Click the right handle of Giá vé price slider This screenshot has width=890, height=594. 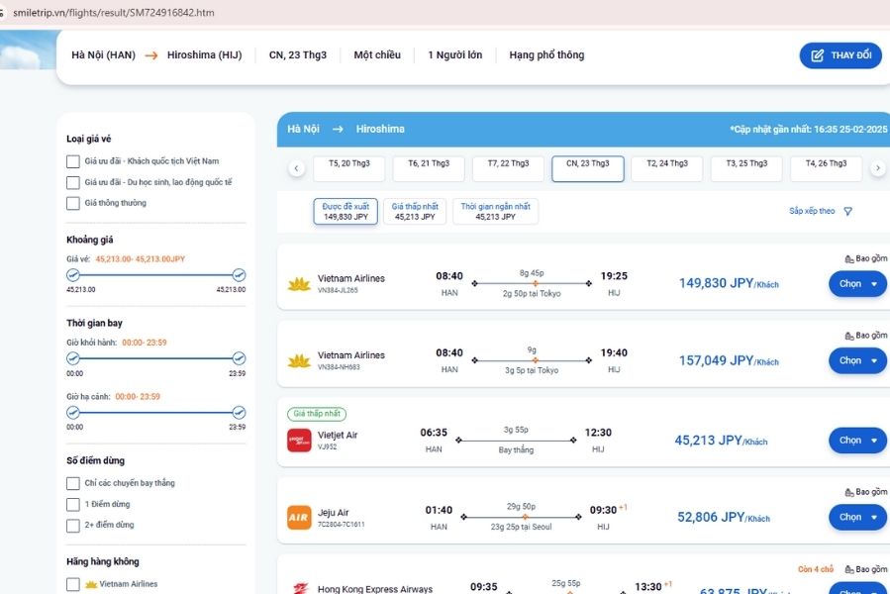(239, 275)
